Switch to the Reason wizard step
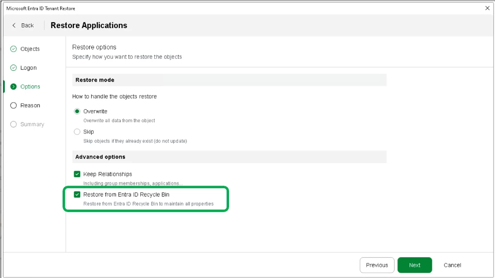 pyautogui.click(x=30, y=105)
